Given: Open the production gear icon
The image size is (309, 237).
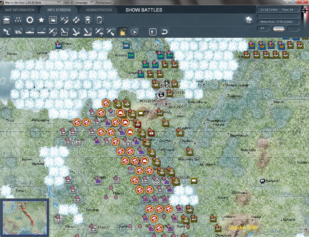Looking at the screenshot, I should click(30, 20).
